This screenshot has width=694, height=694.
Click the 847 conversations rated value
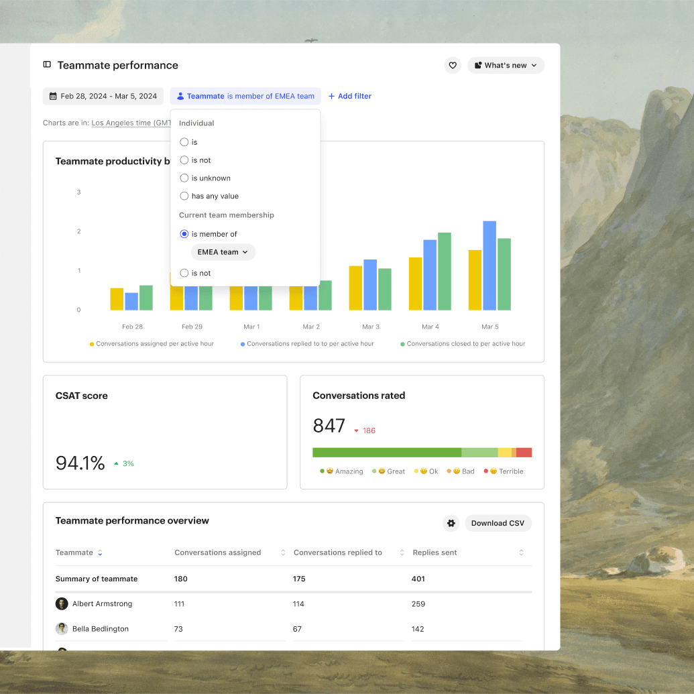point(329,426)
